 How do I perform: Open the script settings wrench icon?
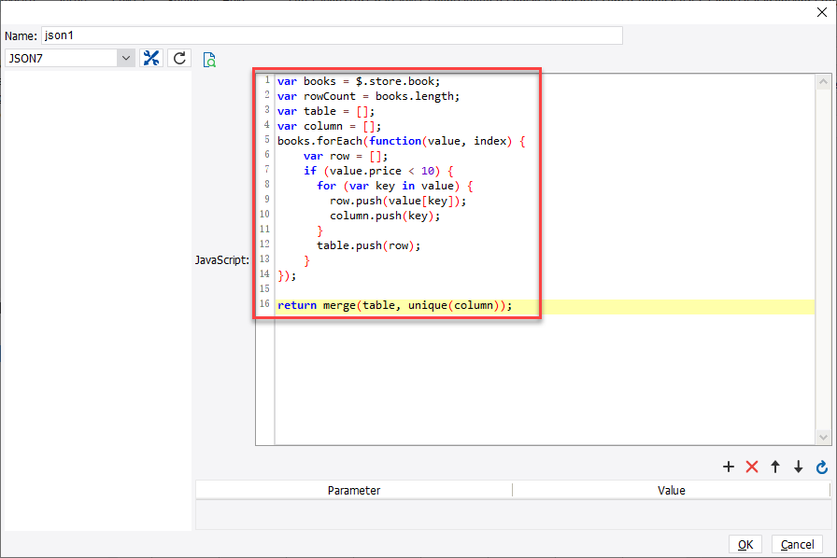tap(151, 57)
